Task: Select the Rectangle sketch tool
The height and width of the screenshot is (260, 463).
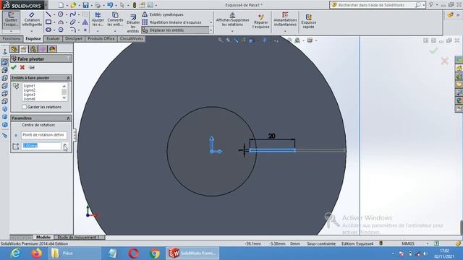Action: 48,22
